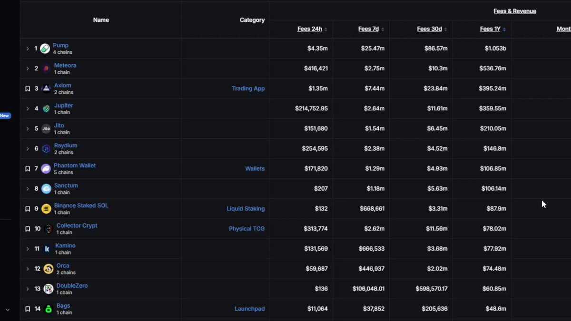Click Pump Fees 1Y value $1.053b
This screenshot has width=571, height=321.
[x=495, y=49]
